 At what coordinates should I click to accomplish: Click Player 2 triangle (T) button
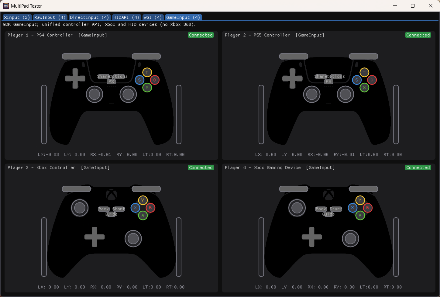click(x=364, y=72)
